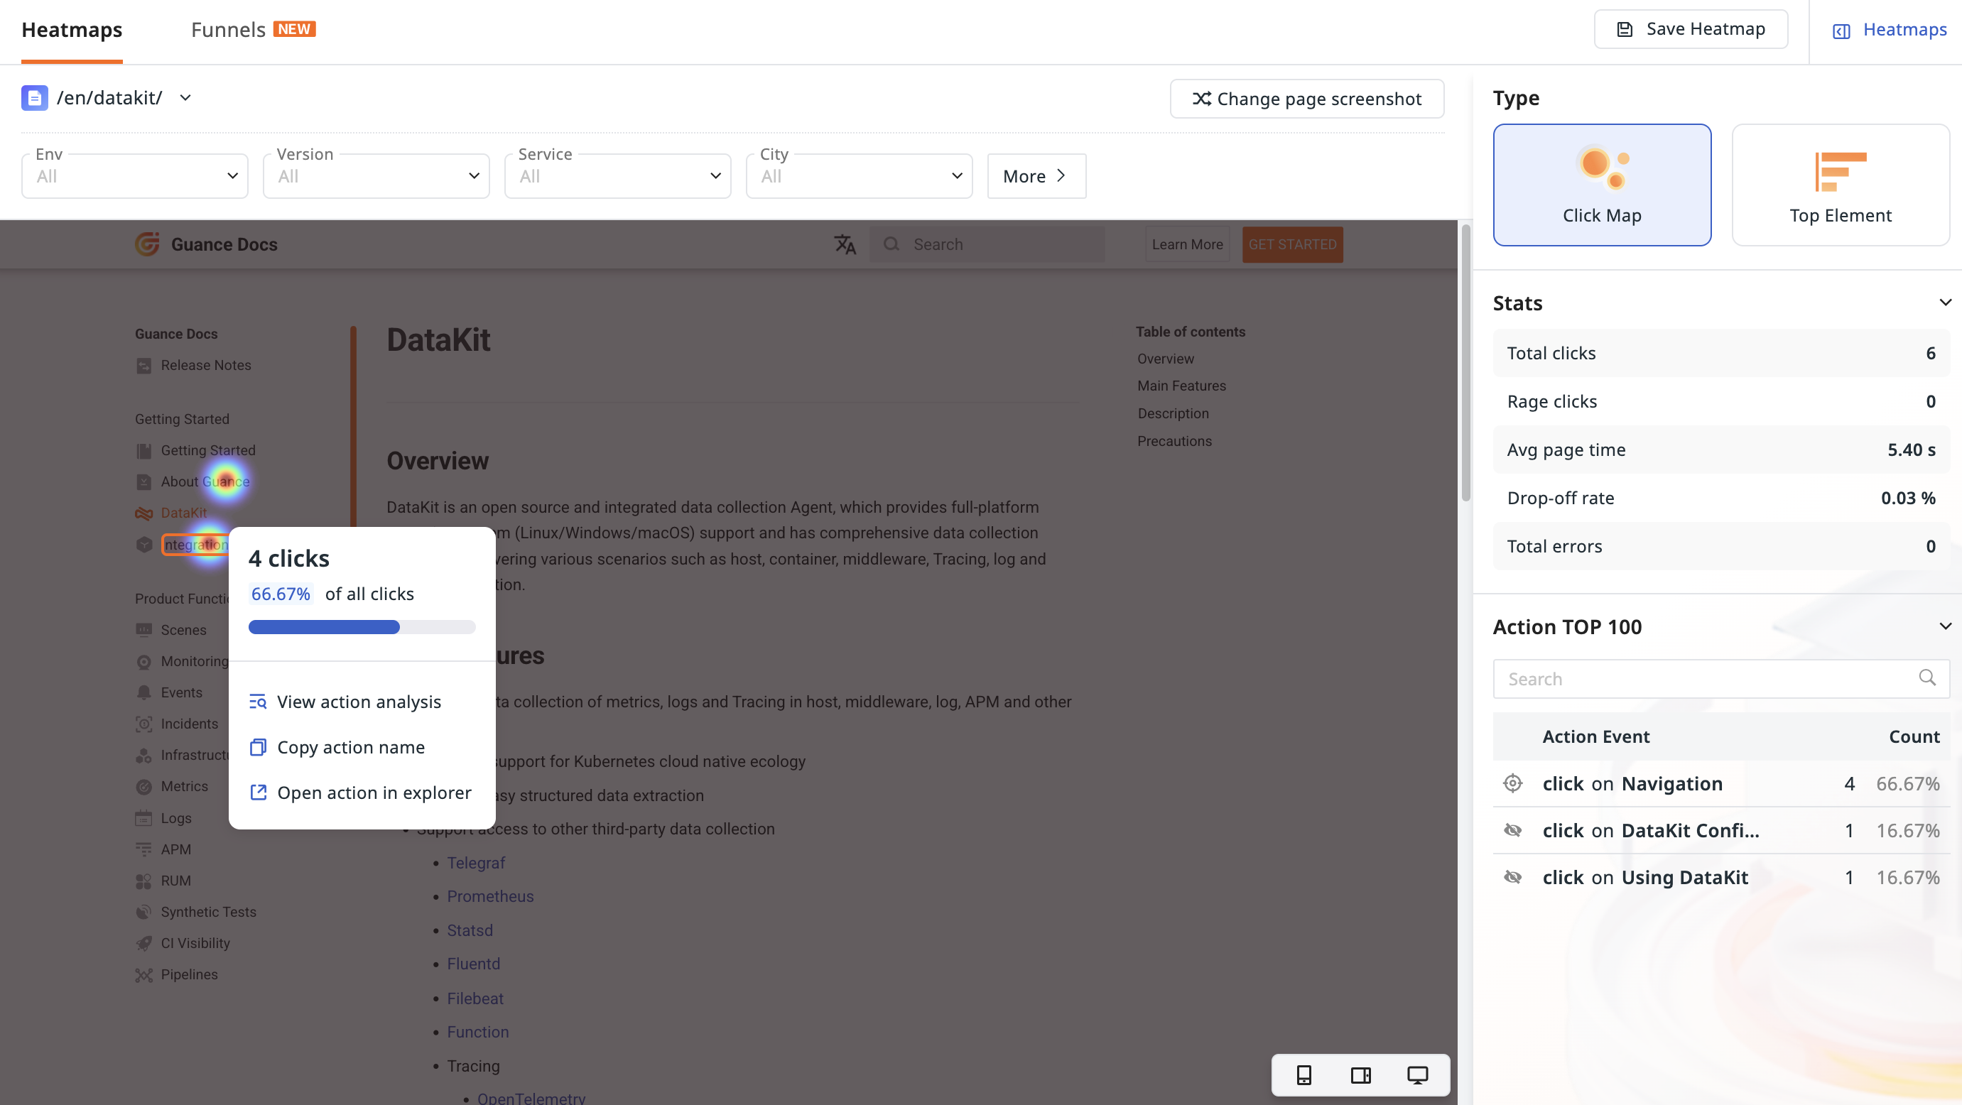The width and height of the screenshot is (1962, 1105).
Task: Click the Guance Docs logo icon
Action: 147,244
